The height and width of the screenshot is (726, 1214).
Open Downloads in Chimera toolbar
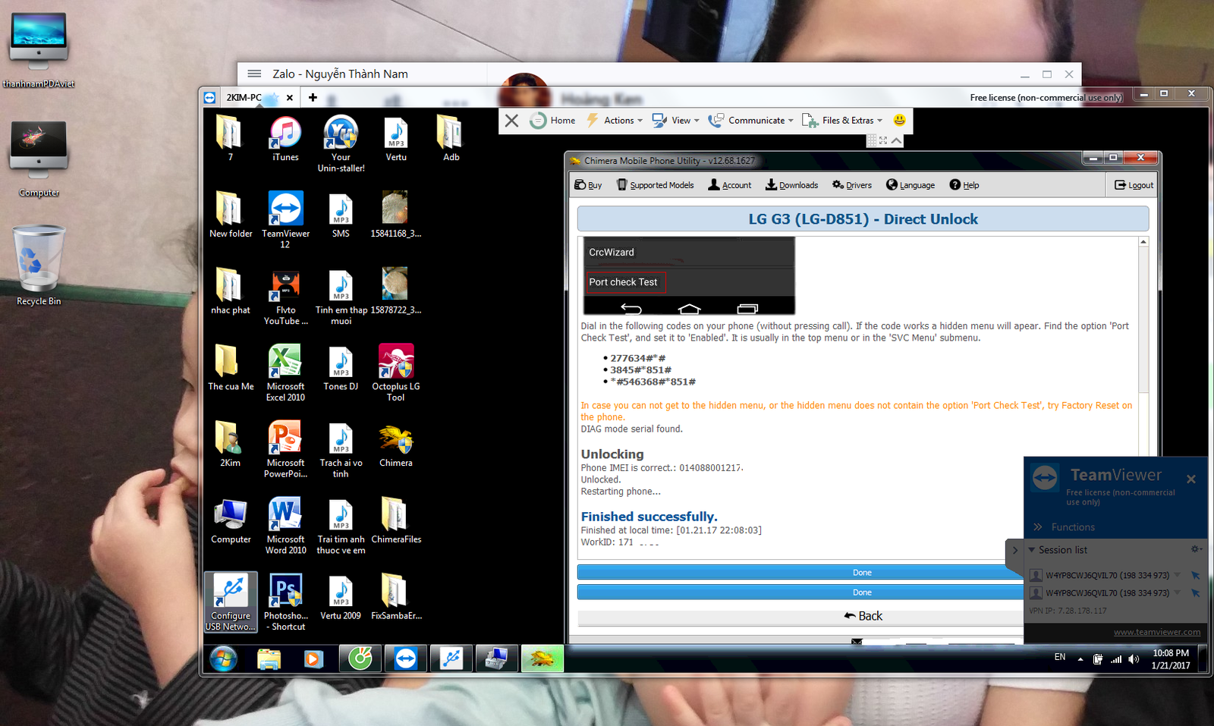tap(791, 185)
